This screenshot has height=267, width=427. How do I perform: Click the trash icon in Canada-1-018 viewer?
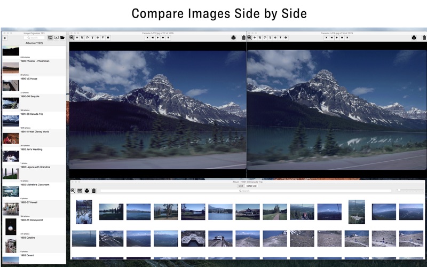coord(424,37)
